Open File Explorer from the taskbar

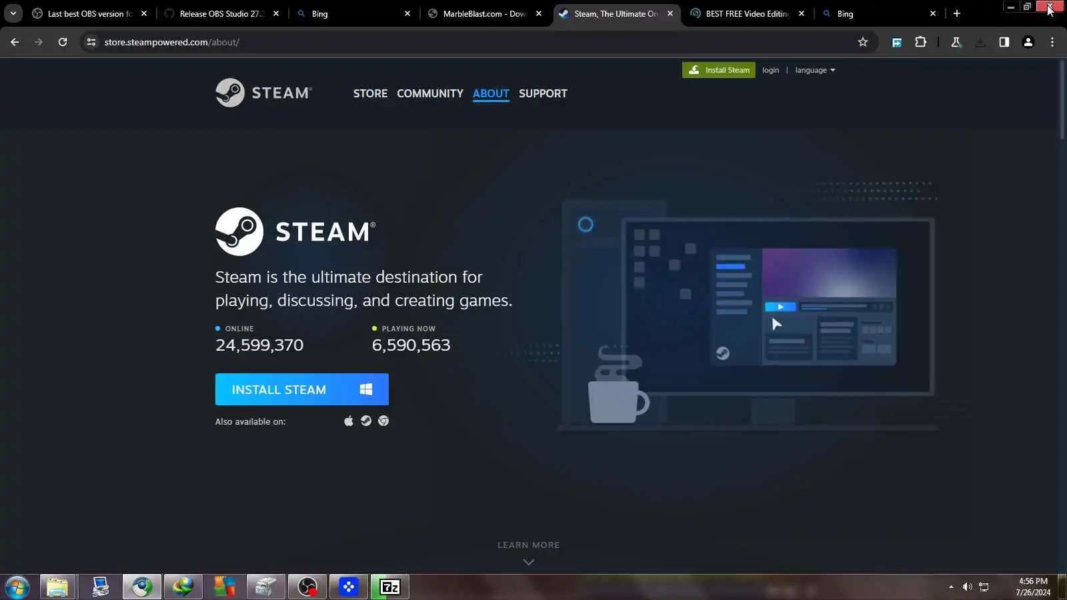click(x=57, y=587)
